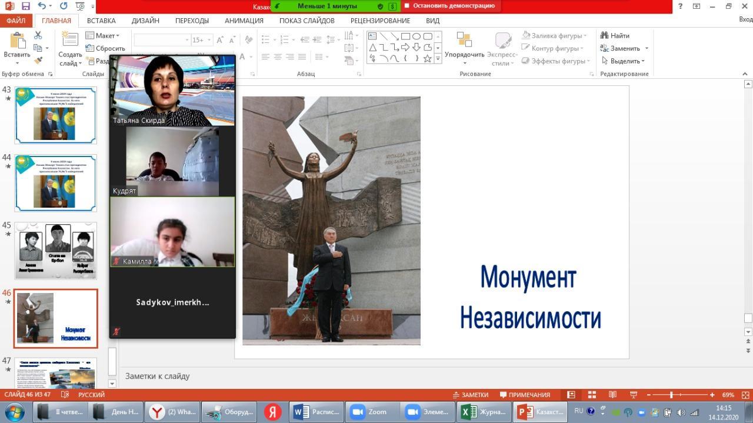Expand the Выделить select dropdown
Image resolution: width=753 pixels, height=423 pixels.
pyautogui.click(x=624, y=61)
